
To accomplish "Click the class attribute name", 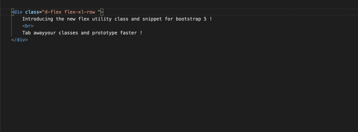I will tap(32, 12).
